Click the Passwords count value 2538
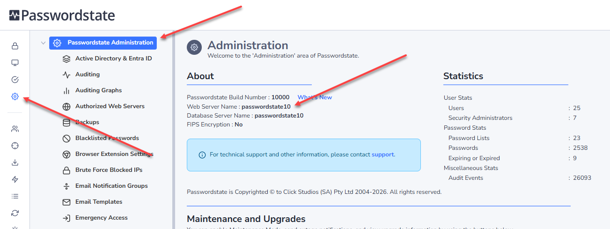 tap(580, 148)
